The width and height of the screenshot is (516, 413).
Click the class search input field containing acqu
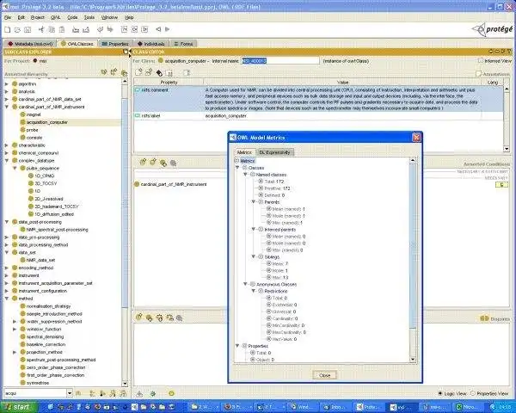(x=35, y=393)
